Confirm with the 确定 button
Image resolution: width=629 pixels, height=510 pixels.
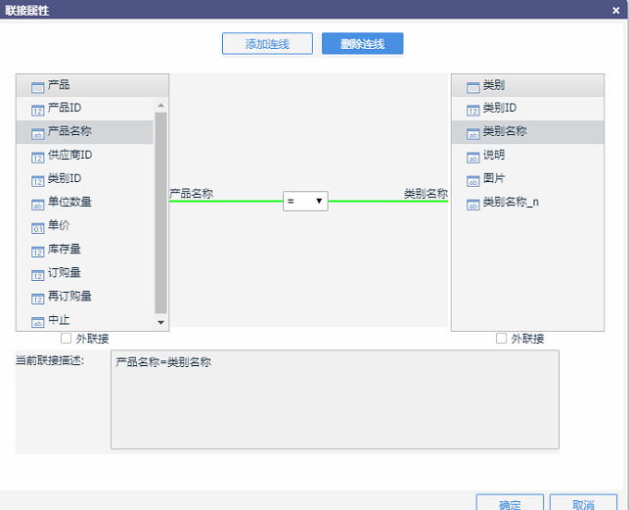point(510,503)
